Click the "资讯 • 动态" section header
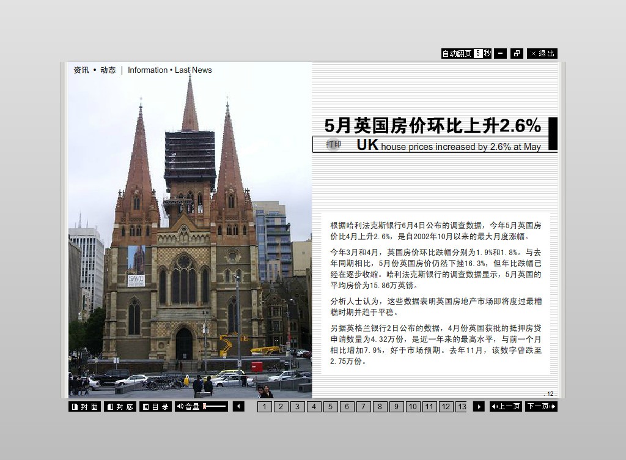Image resolution: width=626 pixels, height=460 pixels. (x=95, y=70)
